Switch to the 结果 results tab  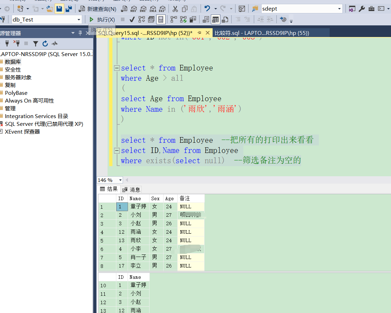click(109, 189)
